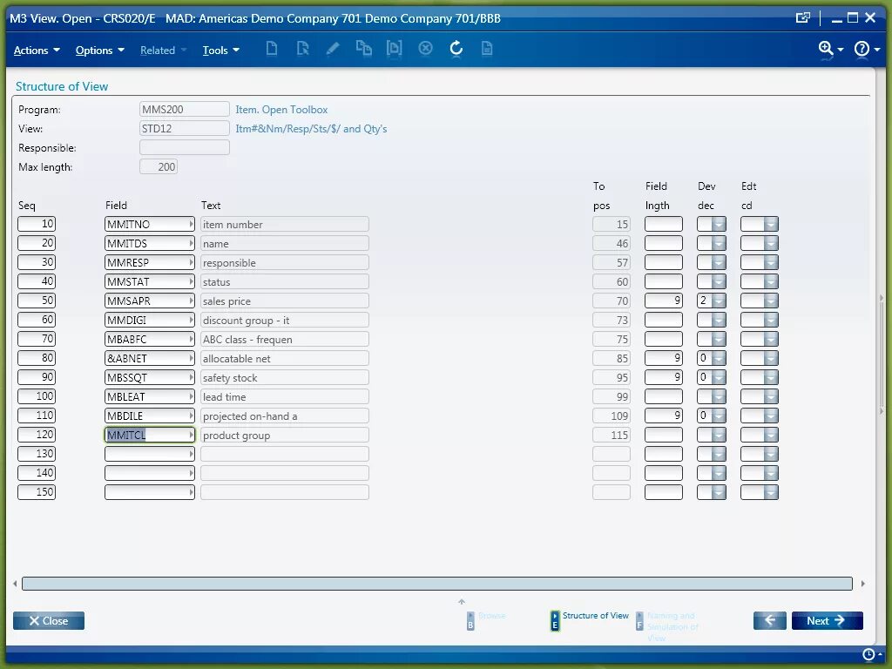Click the Display toolbar icon
Viewport: 892px width, 669px height.
(x=395, y=49)
